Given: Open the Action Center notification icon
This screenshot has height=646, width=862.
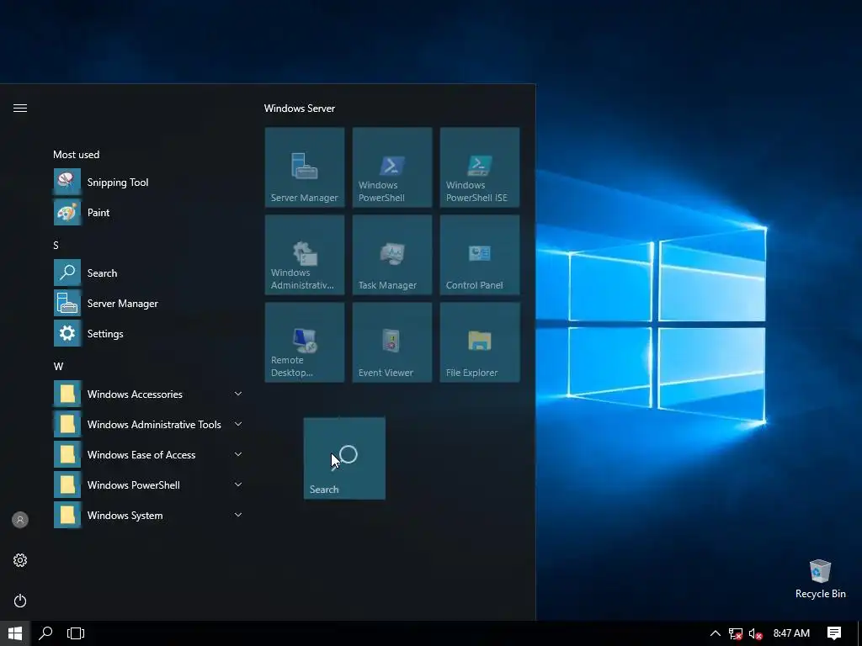Looking at the screenshot, I should [x=834, y=633].
